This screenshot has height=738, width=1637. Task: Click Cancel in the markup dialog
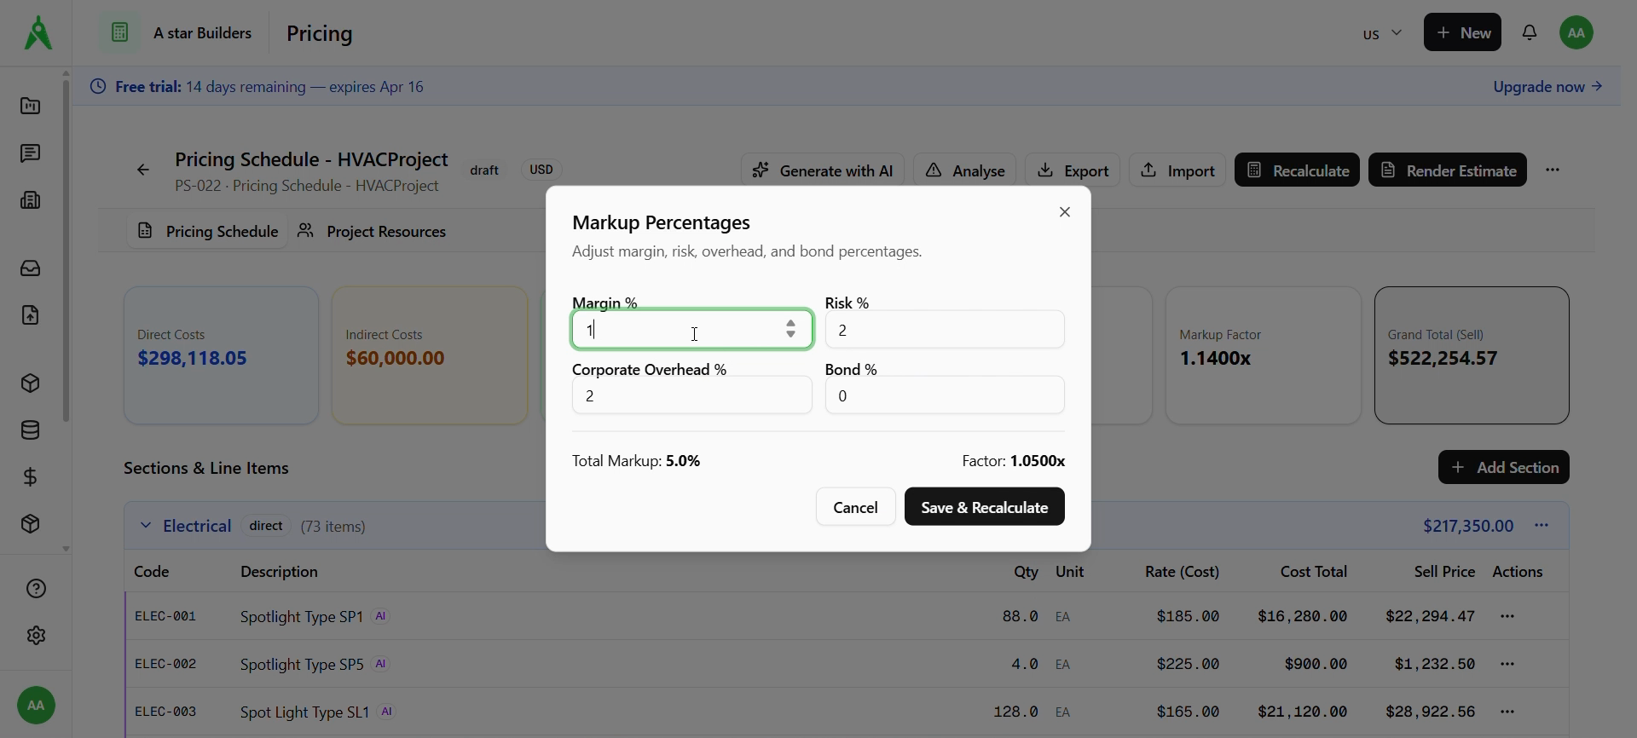tap(855, 507)
